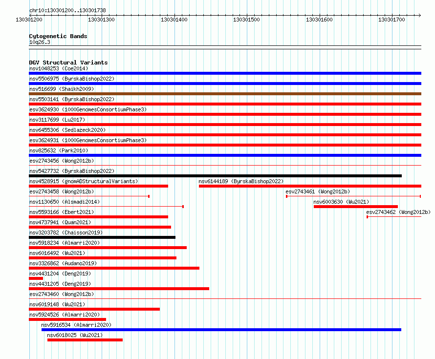Viewport: 435px width, 359px height.
Task: Click the nsv6018025 (Wu2021) red bar
Action: click(85, 340)
